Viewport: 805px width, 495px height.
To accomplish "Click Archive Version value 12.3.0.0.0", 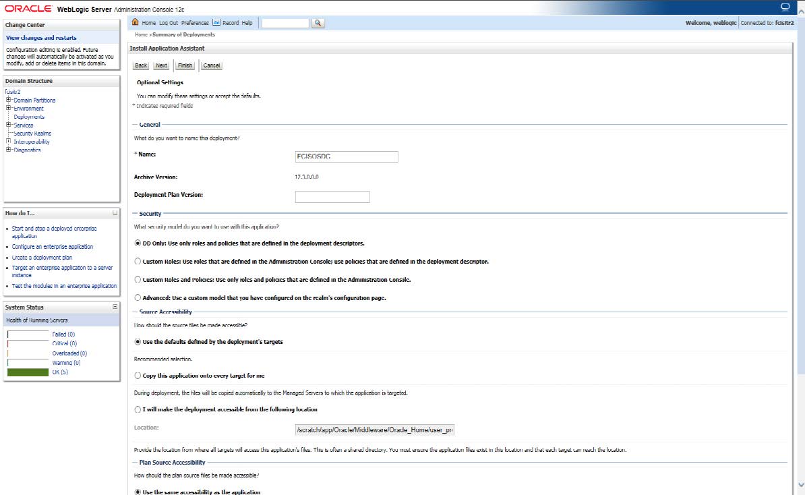I will (x=307, y=177).
